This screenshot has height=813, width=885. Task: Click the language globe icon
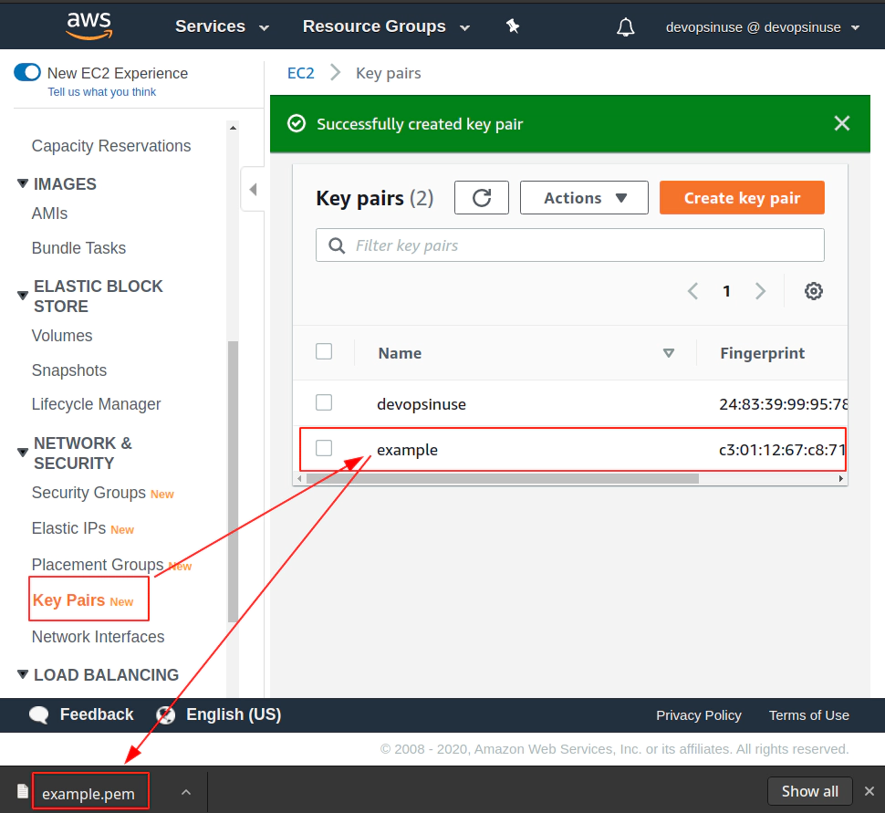pos(165,714)
